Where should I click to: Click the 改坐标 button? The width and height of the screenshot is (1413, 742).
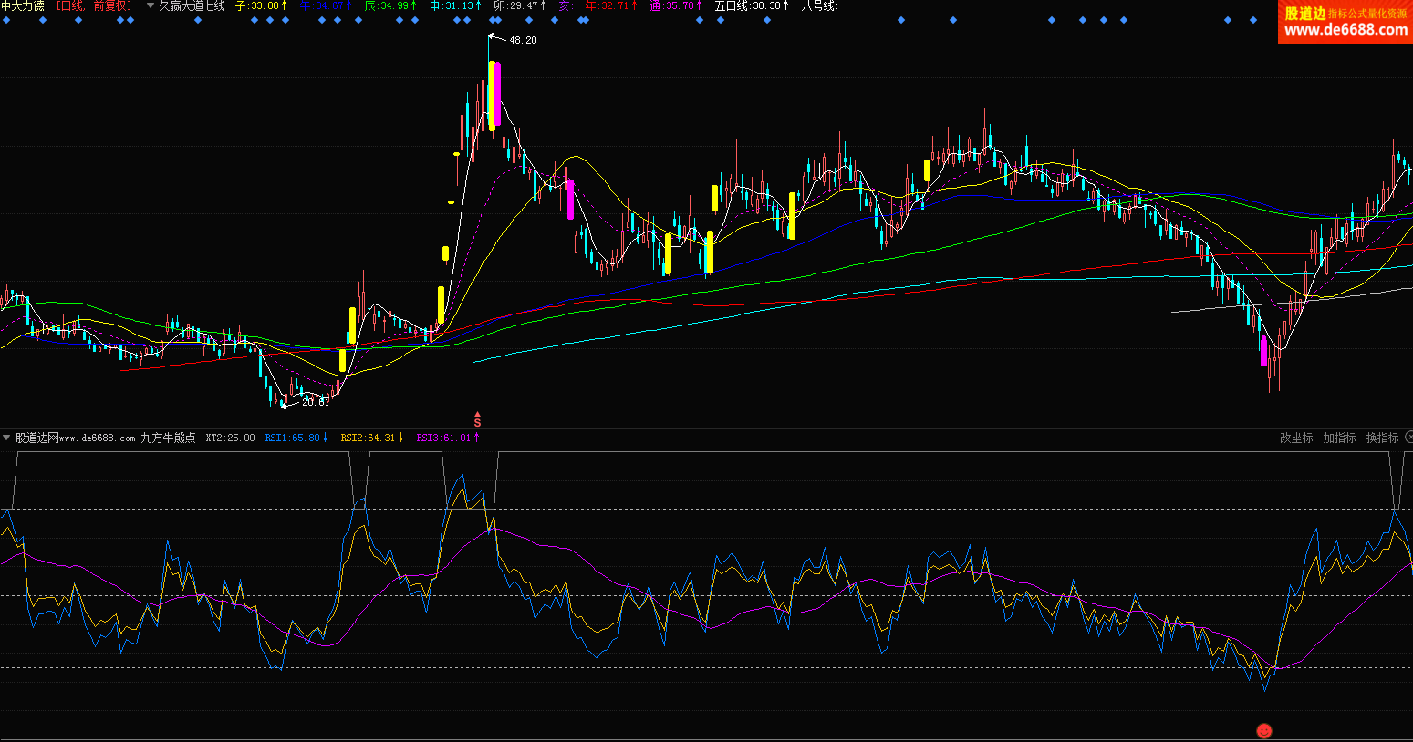click(x=1296, y=438)
